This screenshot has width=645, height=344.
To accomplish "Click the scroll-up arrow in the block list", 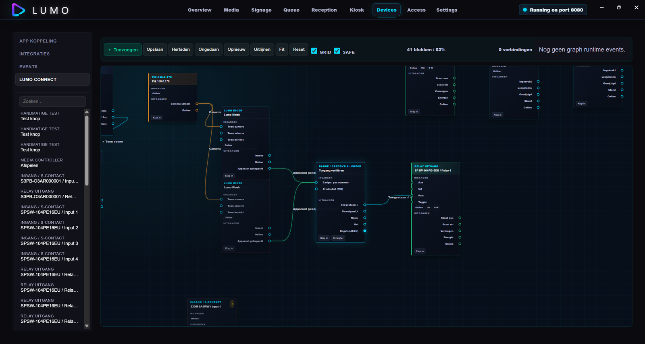I will (87, 112).
